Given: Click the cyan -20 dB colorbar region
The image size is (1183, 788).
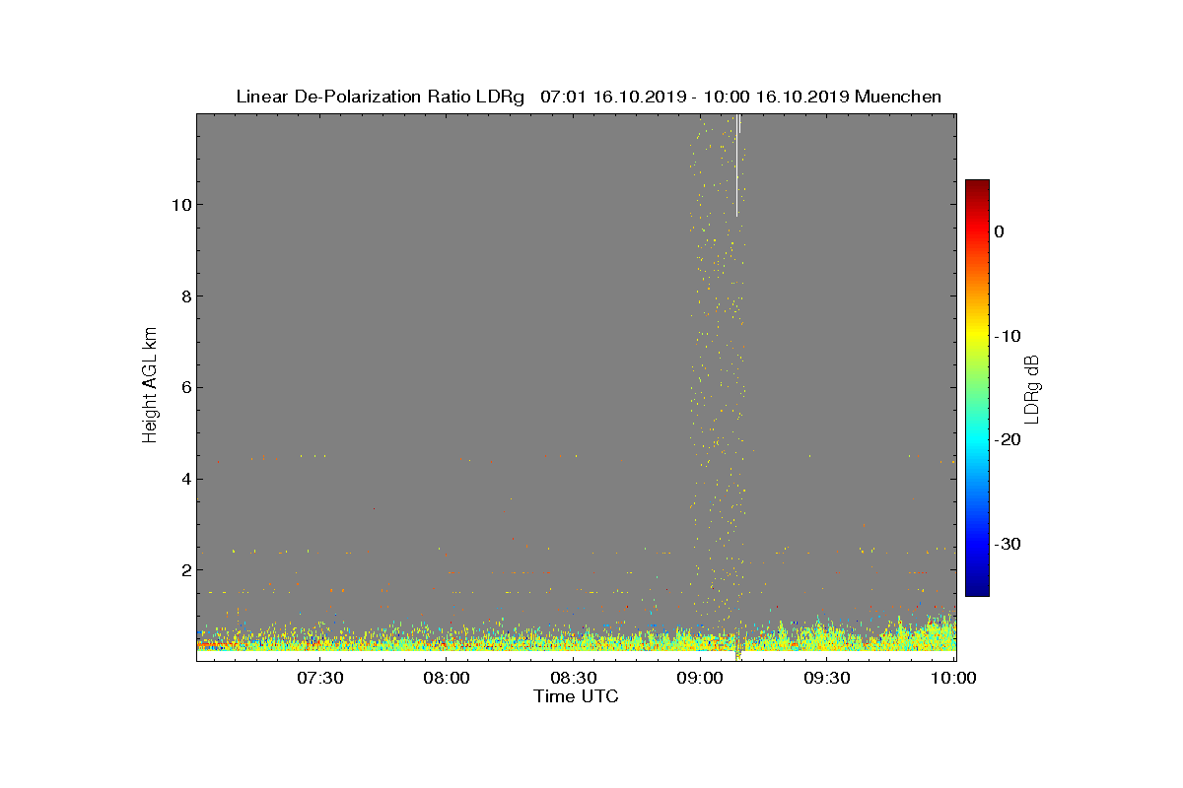Looking at the screenshot, I should (977, 440).
